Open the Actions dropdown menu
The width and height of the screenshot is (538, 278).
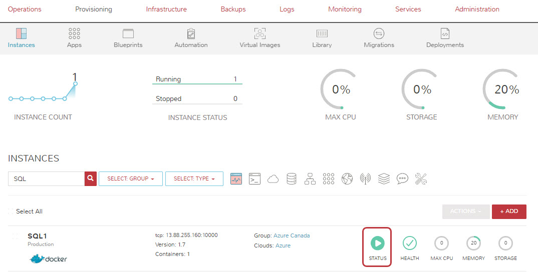(465, 211)
